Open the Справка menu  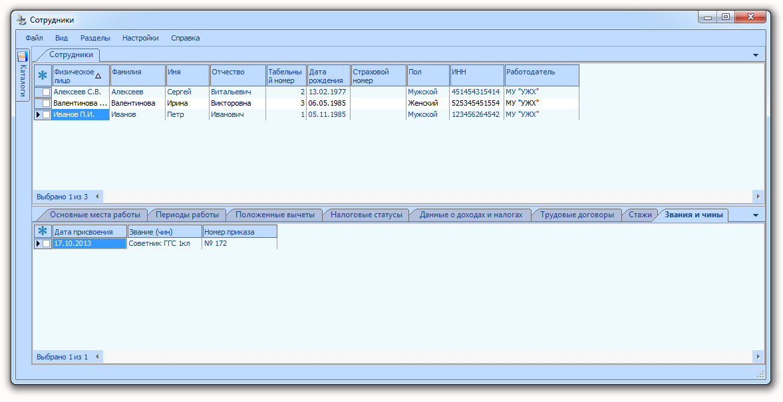click(185, 38)
